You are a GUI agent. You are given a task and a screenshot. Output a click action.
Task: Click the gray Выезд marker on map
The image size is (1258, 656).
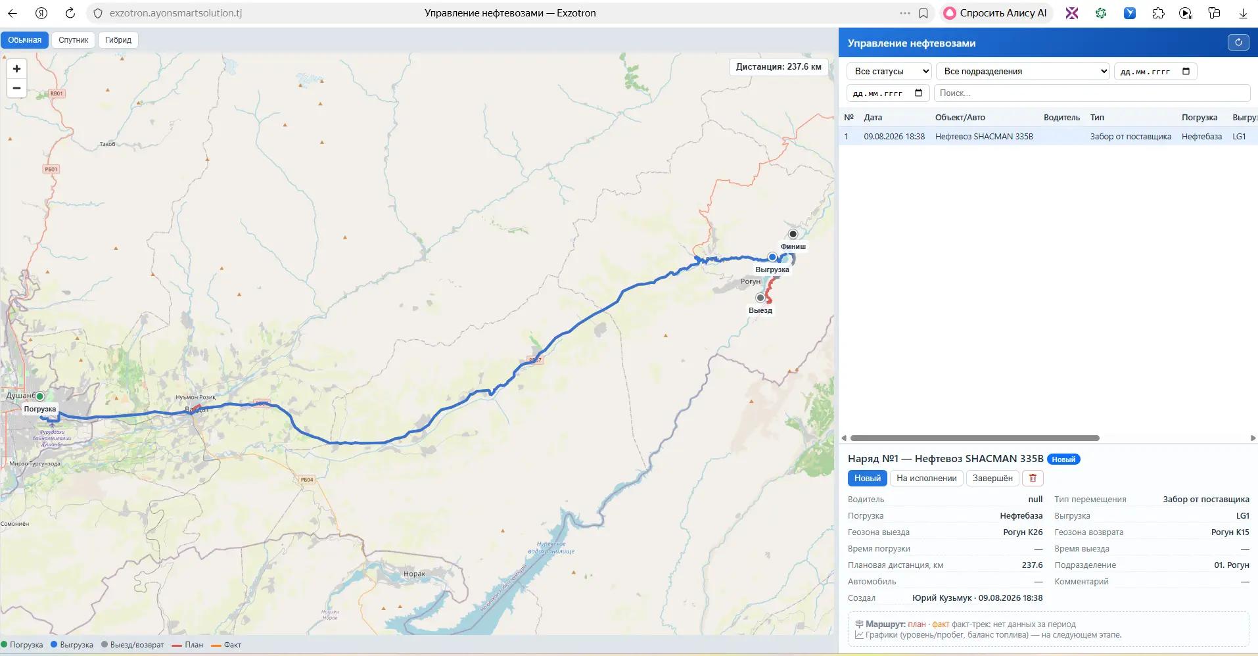[x=760, y=298]
